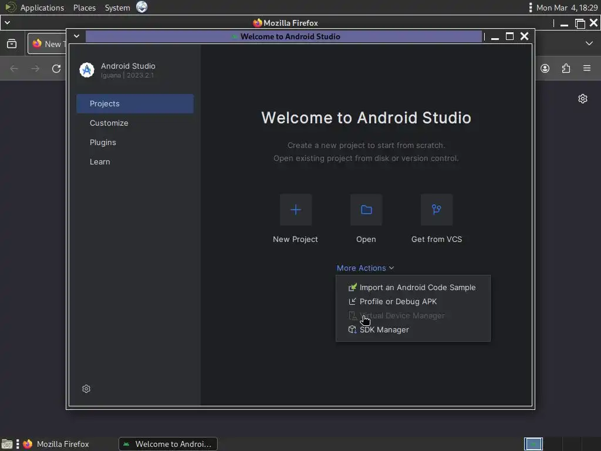Open Android Studio window menu chevron
Screen dimensions: 601x451
tap(77, 36)
